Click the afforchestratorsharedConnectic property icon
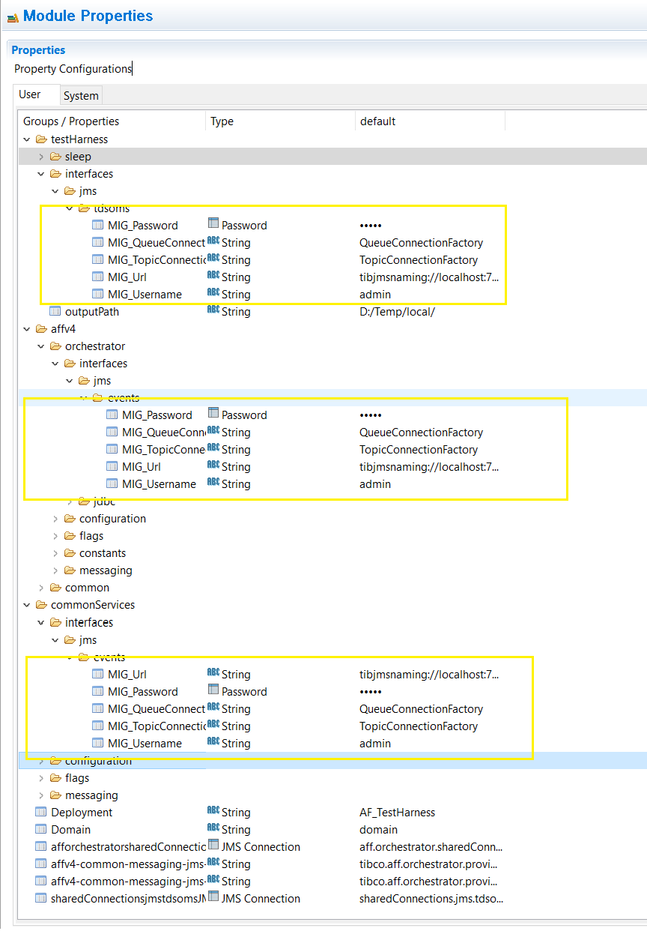This screenshot has width=647, height=934. click(x=41, y=847)
